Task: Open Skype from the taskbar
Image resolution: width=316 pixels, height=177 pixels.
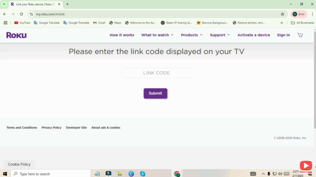Action: tap(143, 174)
